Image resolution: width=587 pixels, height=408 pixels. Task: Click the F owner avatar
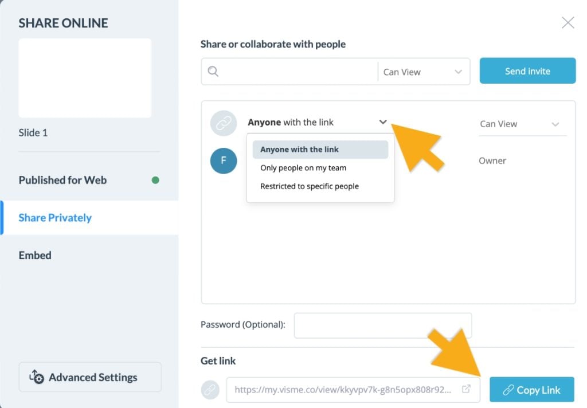224,160
